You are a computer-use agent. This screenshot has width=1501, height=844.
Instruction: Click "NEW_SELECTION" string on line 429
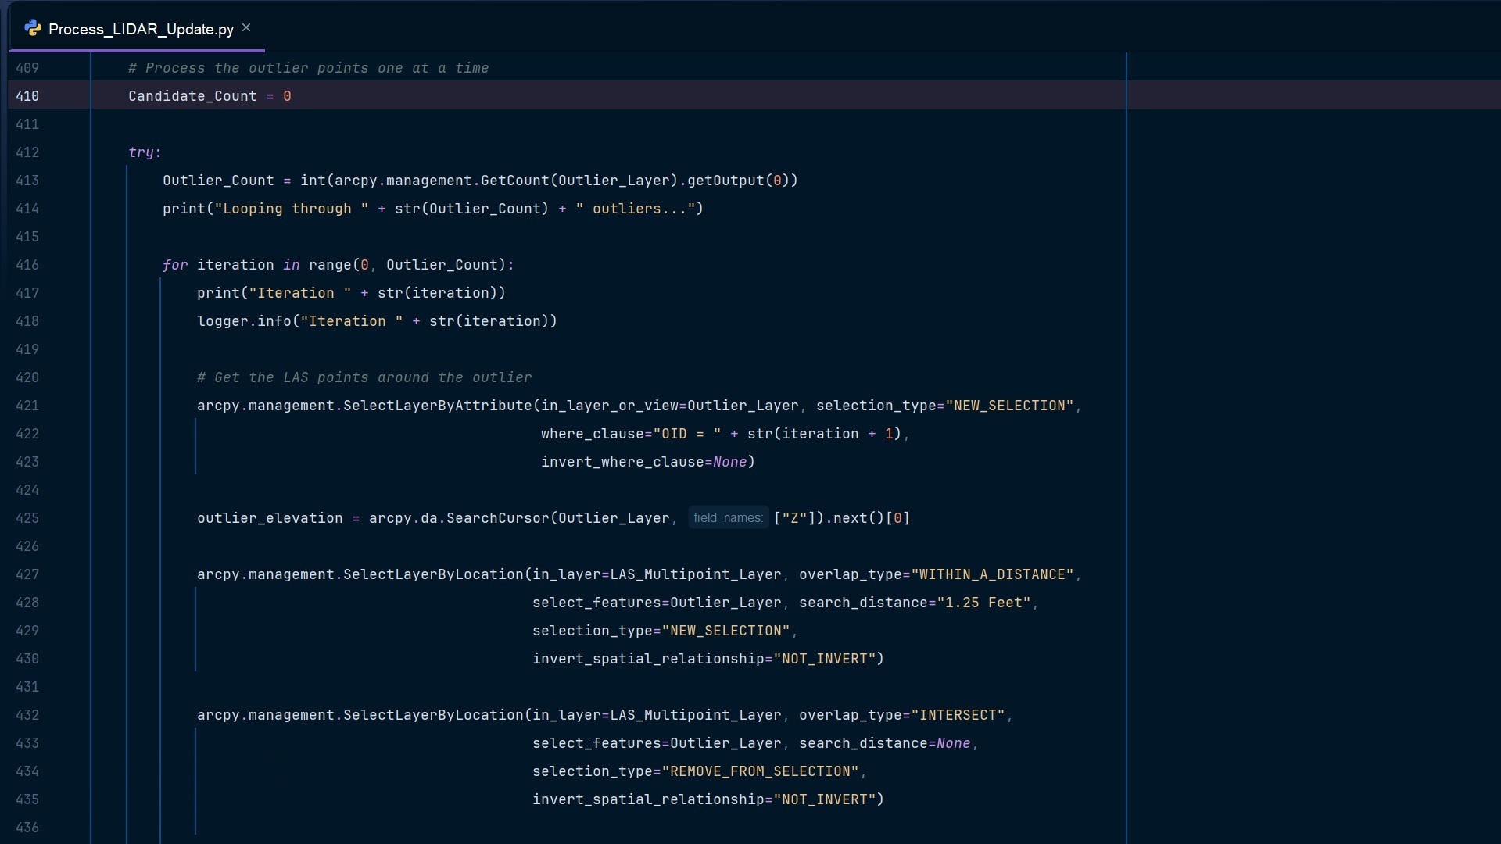coord(725,631)
